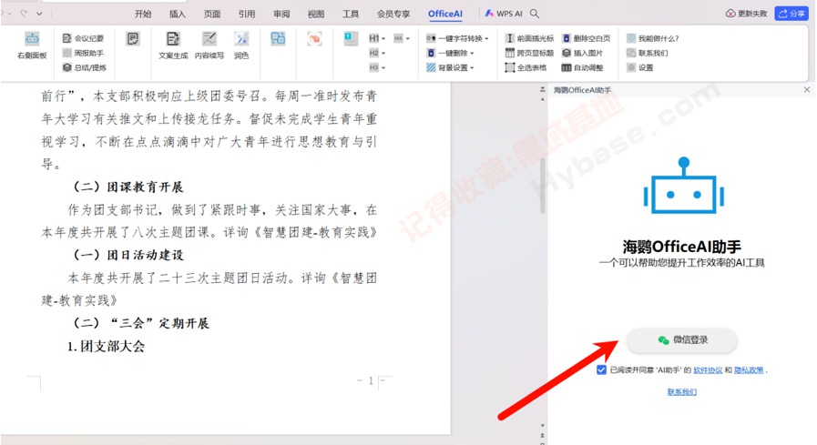Open 我能做什么? help item
Viewport: 817px width, 445px height.
(x=653, y=38)
